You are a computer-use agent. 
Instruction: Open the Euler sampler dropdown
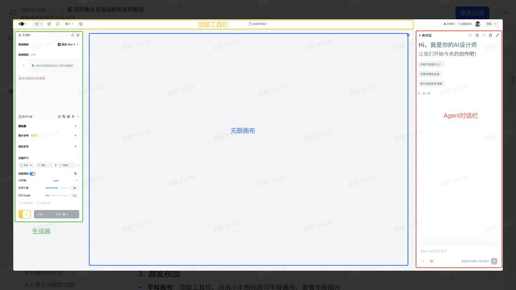point(65,180)
